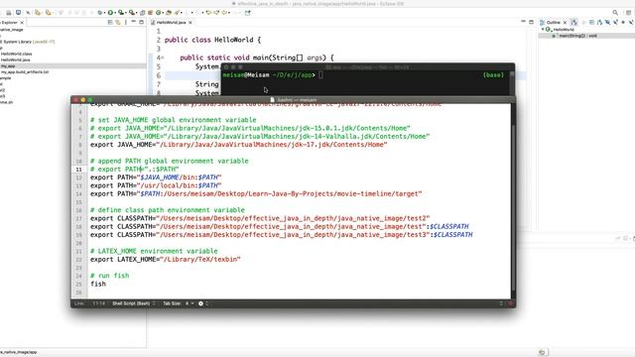The width and height of the screenshot is (635, 357).
Task: Click the 'export LATEX_HOME' line
Action: click(166, 259)
